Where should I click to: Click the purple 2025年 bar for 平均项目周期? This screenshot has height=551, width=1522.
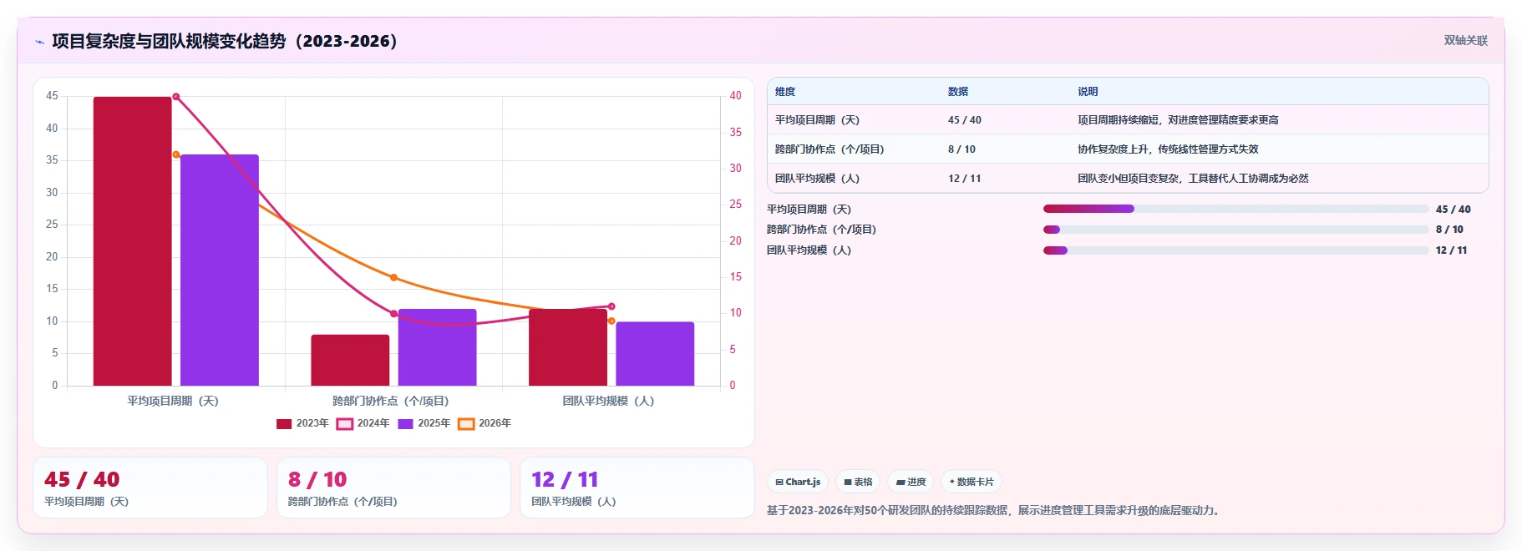tap(220, 270)
